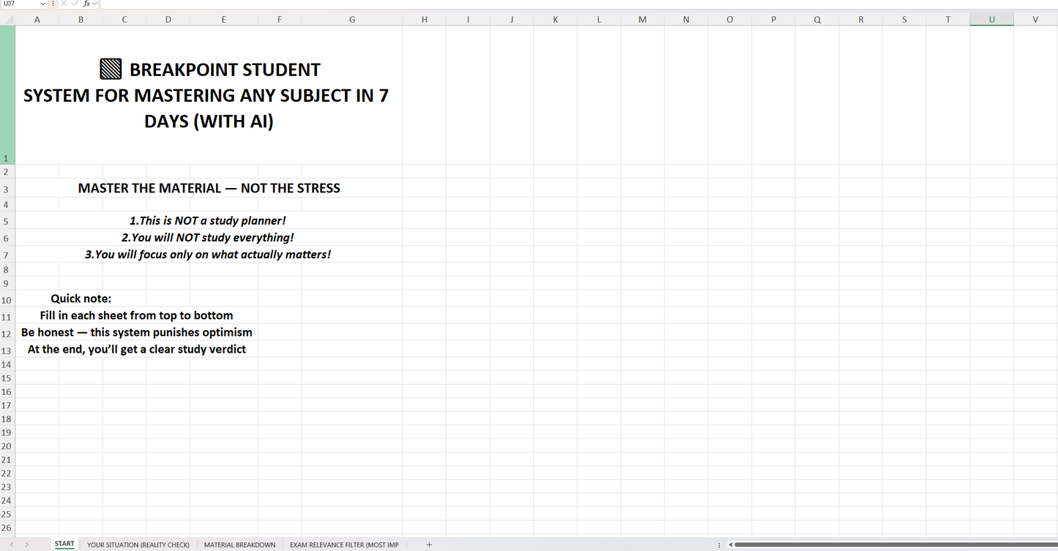Click the cell containing Quick note:

(81, 299)
